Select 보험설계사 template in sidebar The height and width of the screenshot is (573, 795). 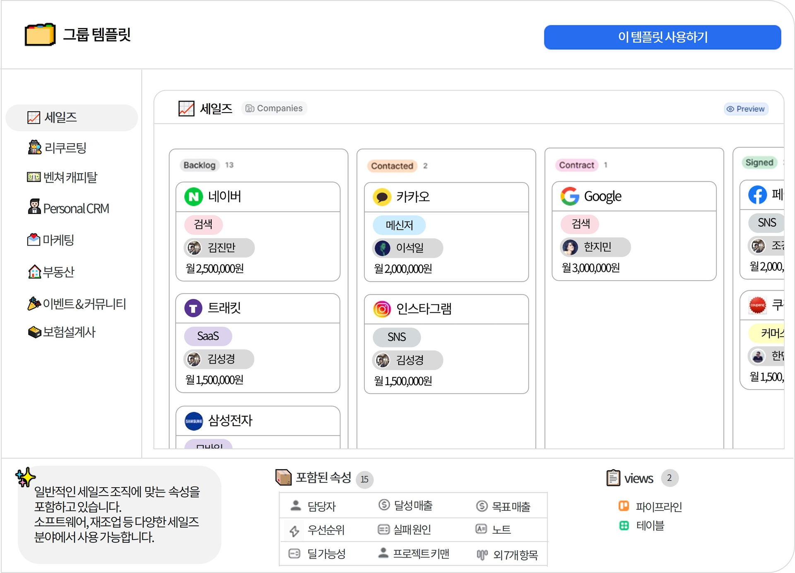[x=61, y=332]
